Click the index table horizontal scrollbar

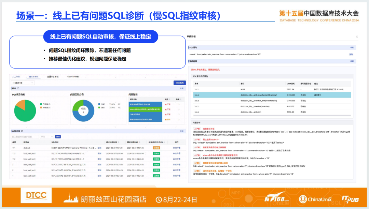click(272, 116)
